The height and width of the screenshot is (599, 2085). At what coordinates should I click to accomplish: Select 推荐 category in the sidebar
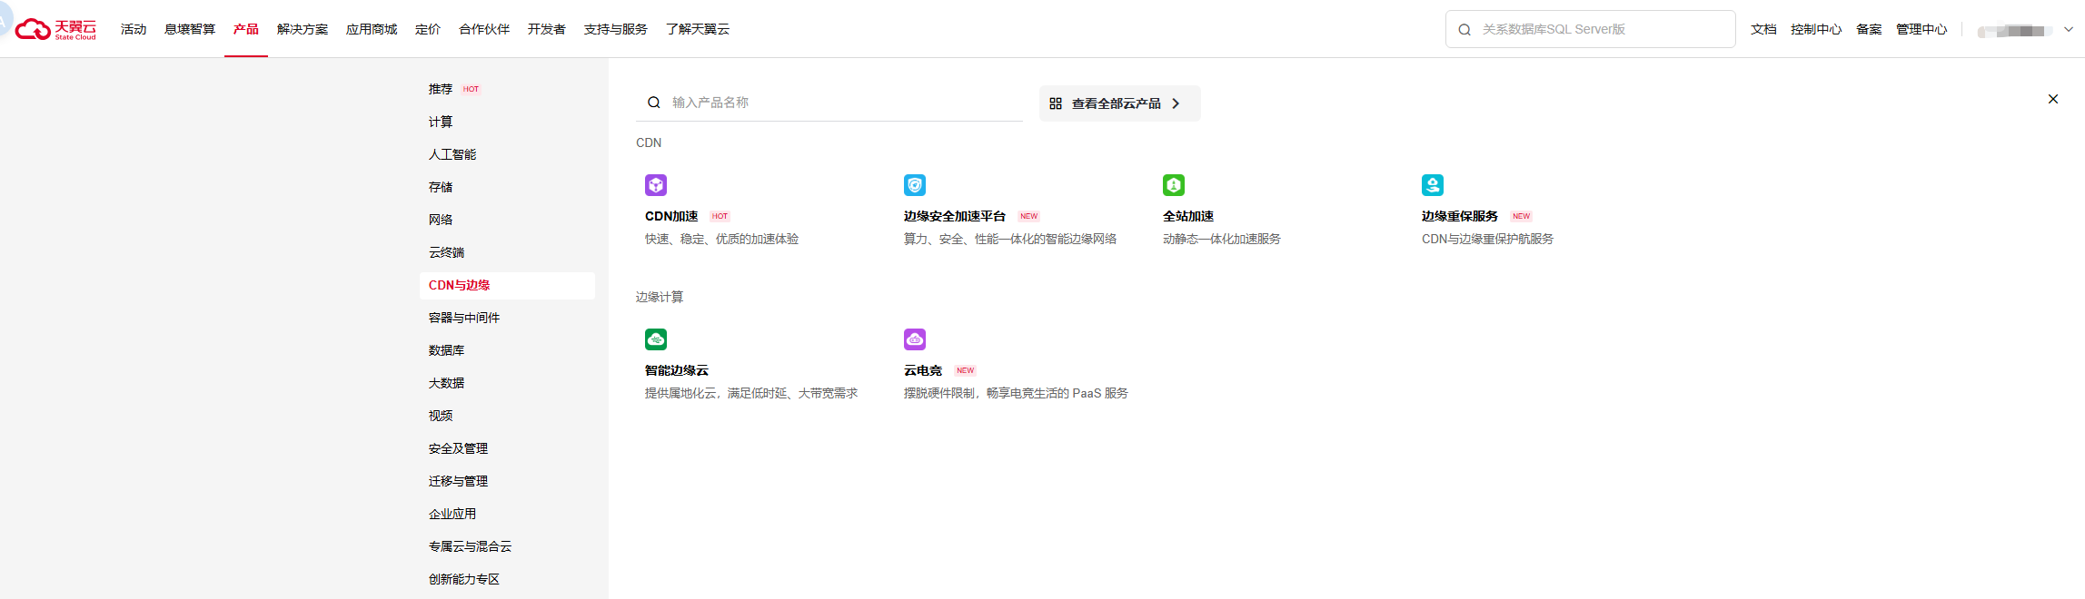[x=441, y=89]
